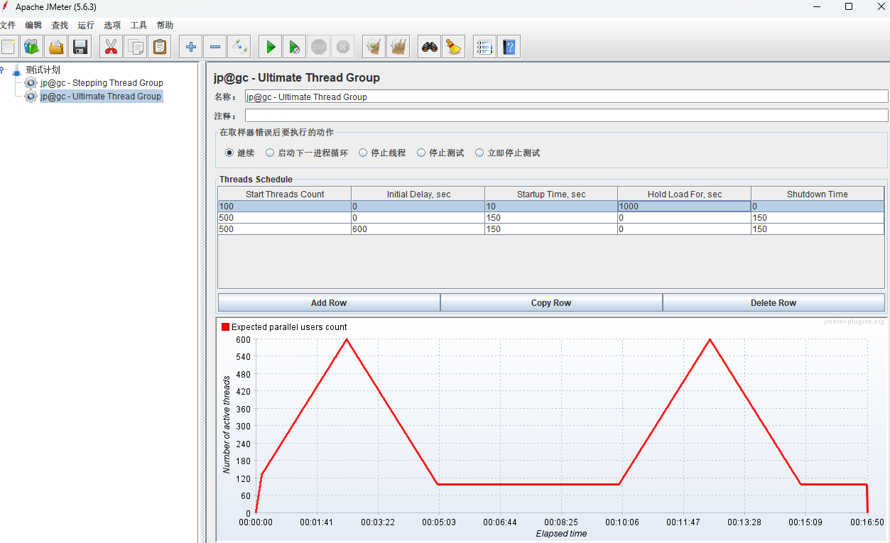Collapse the 测试计划 tree node toggle
This screenshot has width=890, height=543.
pyautogui.click(x=3, y=70)
